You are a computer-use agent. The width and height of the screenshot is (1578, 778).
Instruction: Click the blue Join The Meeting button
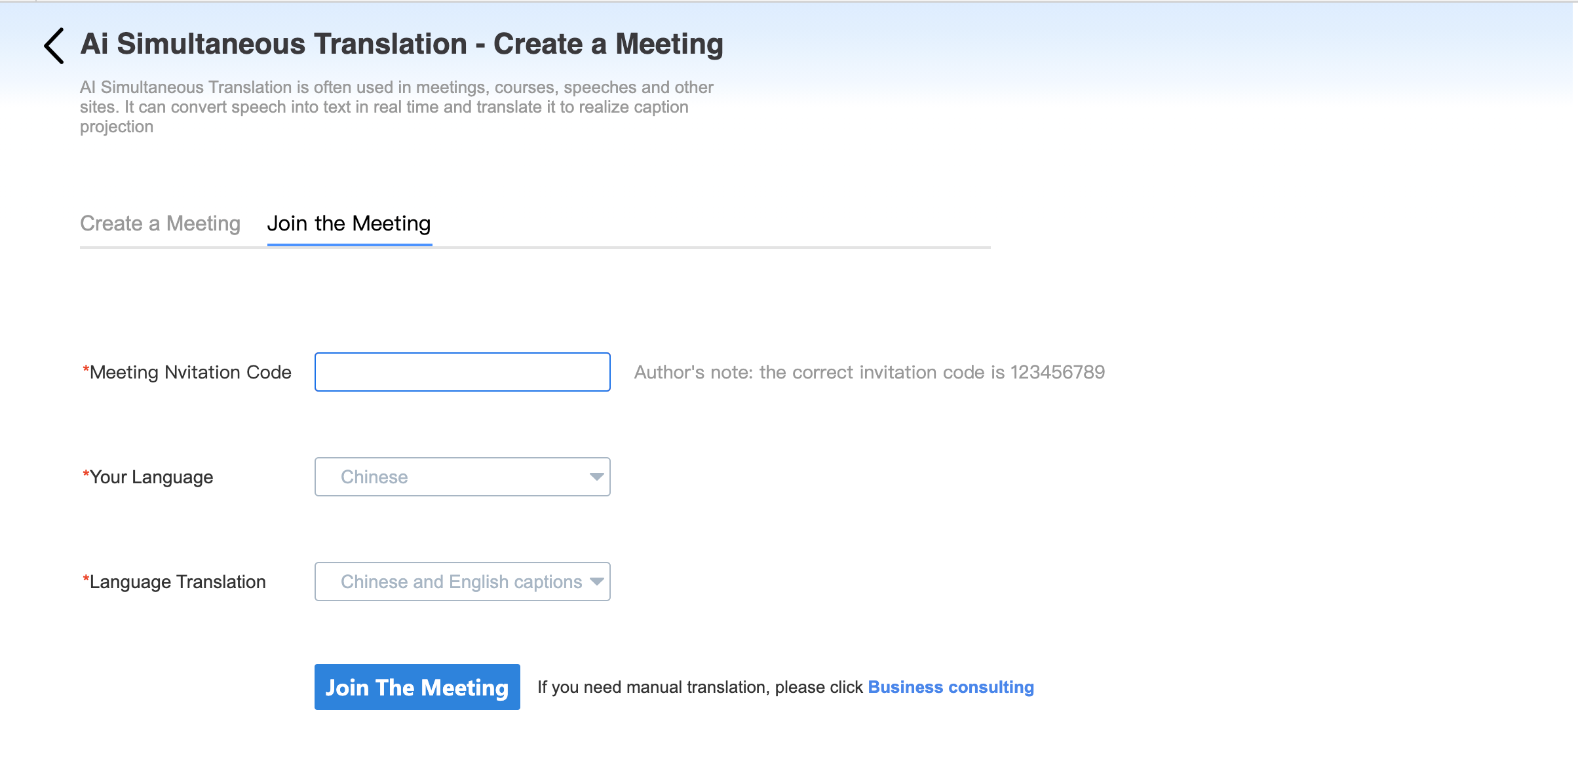(x=417, y=687)
